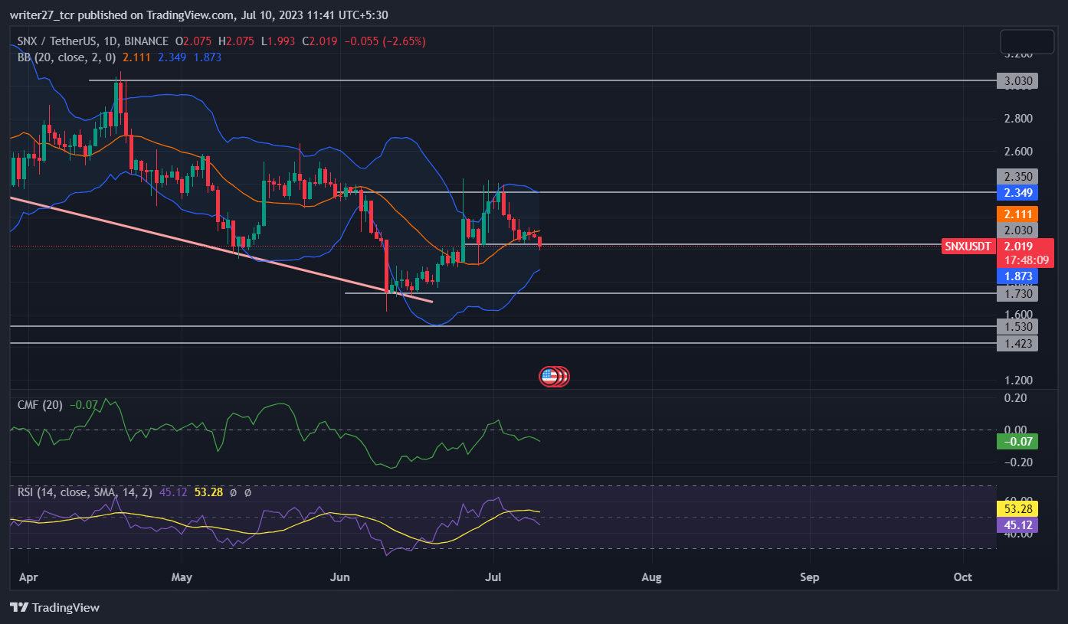Select the 2.350 resistance price label

1017,176
